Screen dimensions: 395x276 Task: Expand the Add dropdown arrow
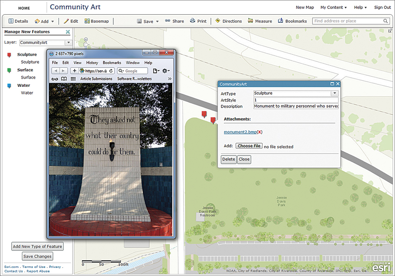[52, 22]
